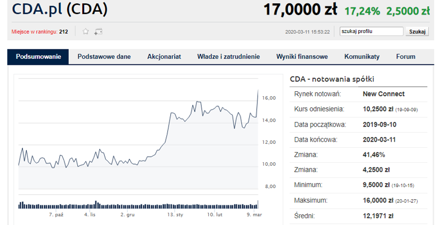Click Miejsce w rankingu label
This screenshot has height=225, width=440.
(34, 32)
